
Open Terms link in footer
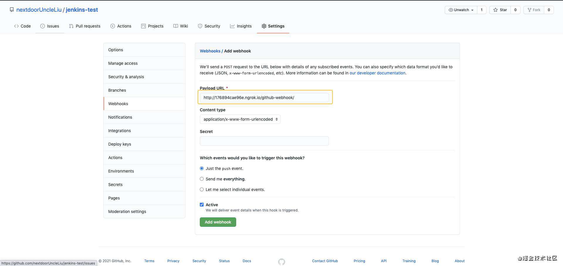tap(149, 261)
